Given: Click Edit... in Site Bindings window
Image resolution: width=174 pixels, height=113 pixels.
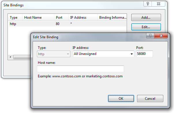Looking at the screenshot, I should click(x=146, y=27).
